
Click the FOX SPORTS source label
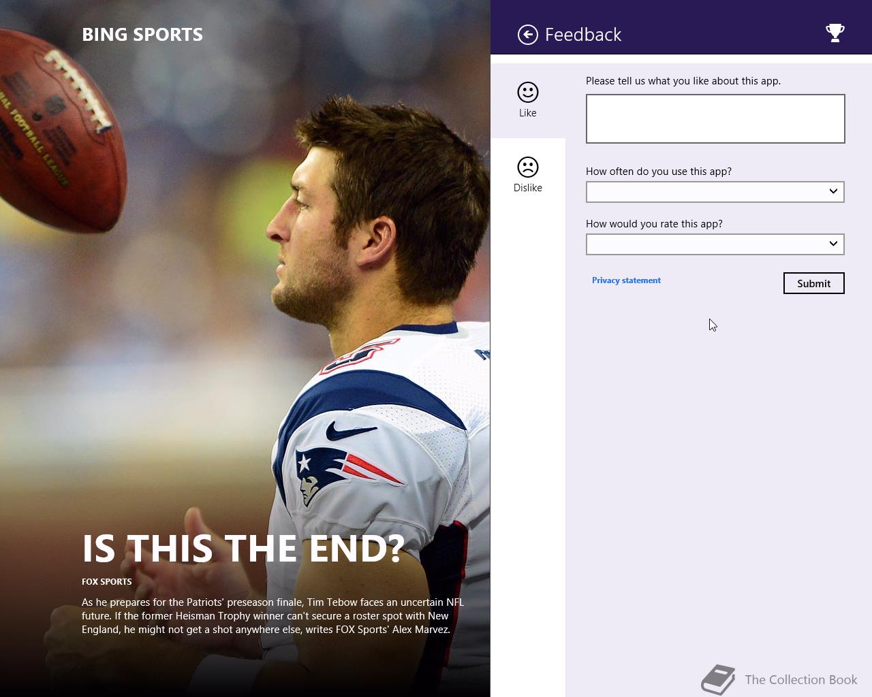[107, 581]
